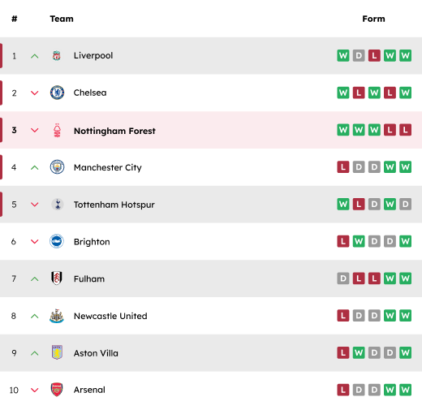Click Liverpool's green up arrow

pyautogui.click(x=35, y=56)
